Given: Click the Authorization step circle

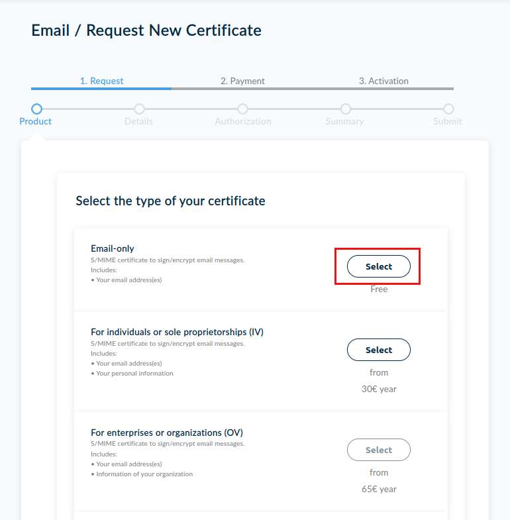Looking at the screenshot, I should (x=243, y=109).
